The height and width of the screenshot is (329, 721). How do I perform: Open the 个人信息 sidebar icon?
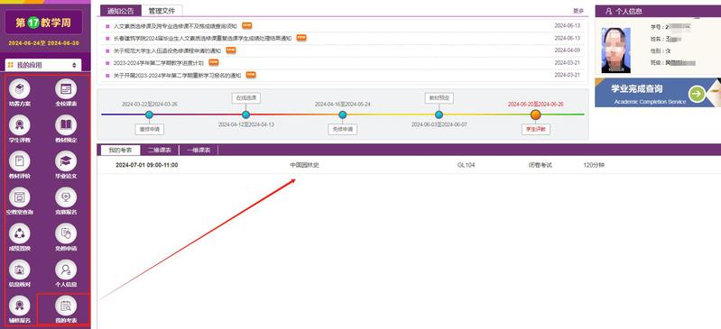tap(66, 270)
